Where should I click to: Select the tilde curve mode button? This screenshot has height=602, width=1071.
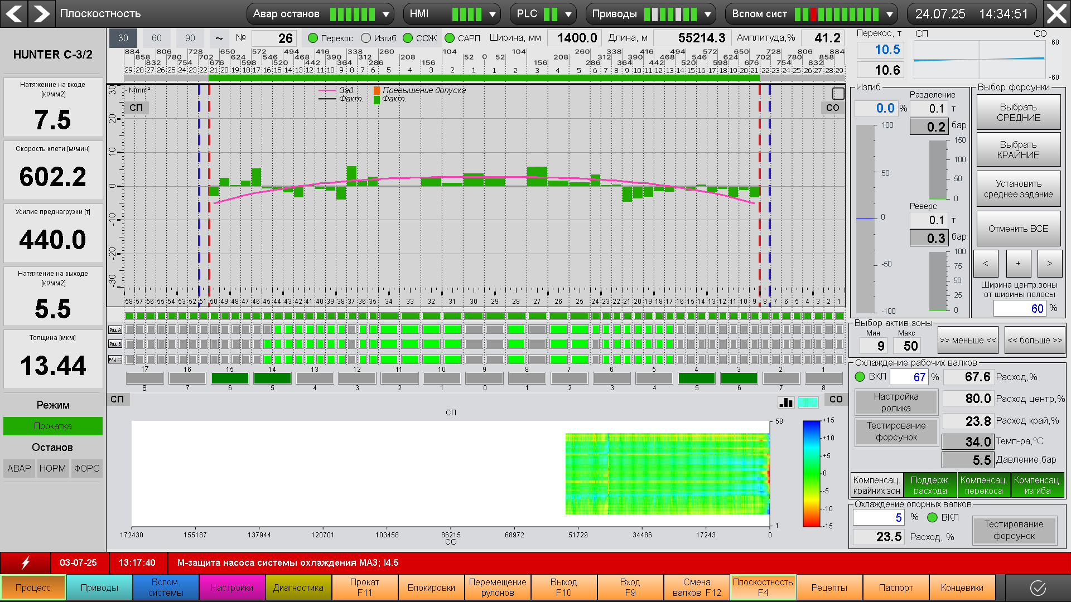click(219, 38)
